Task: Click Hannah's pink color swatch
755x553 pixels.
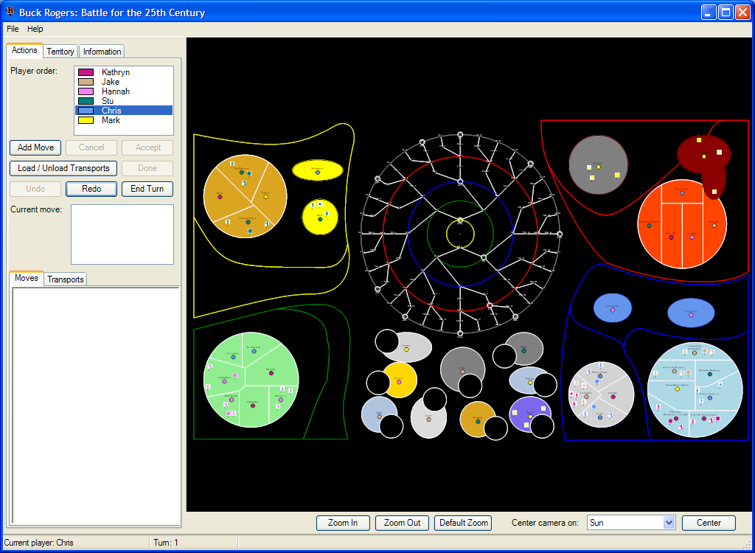Action: (86, 91)
